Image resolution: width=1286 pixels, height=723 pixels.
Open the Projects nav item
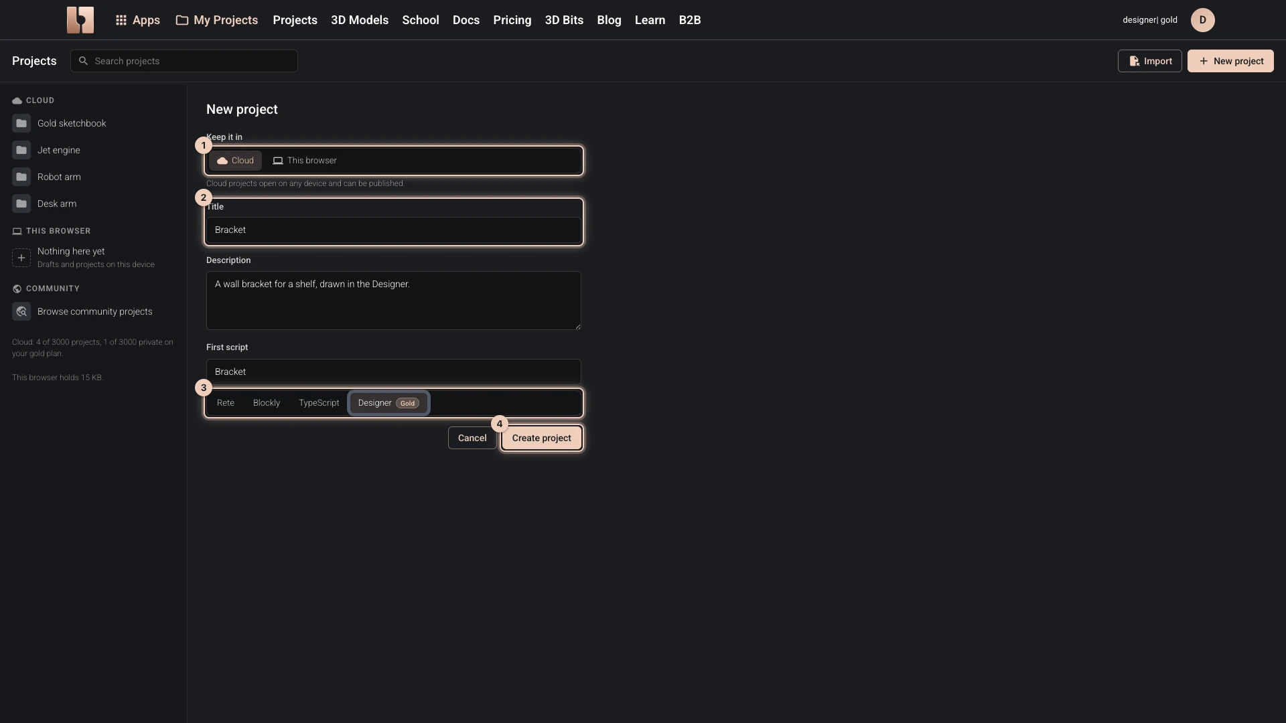pyautogui.click(x=295, y=20)
